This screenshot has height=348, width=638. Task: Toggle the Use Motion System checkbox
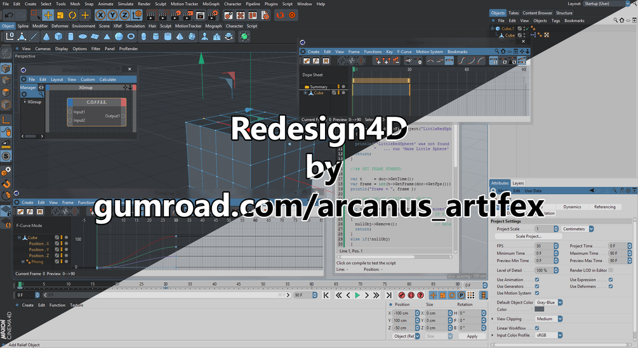click(x=537, y=293)
